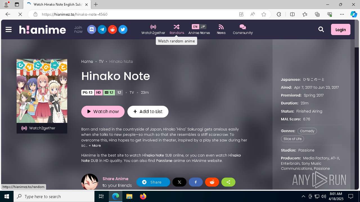Open the notifications center icon
The height and width of the screenshot is (202, 360).
351,196
